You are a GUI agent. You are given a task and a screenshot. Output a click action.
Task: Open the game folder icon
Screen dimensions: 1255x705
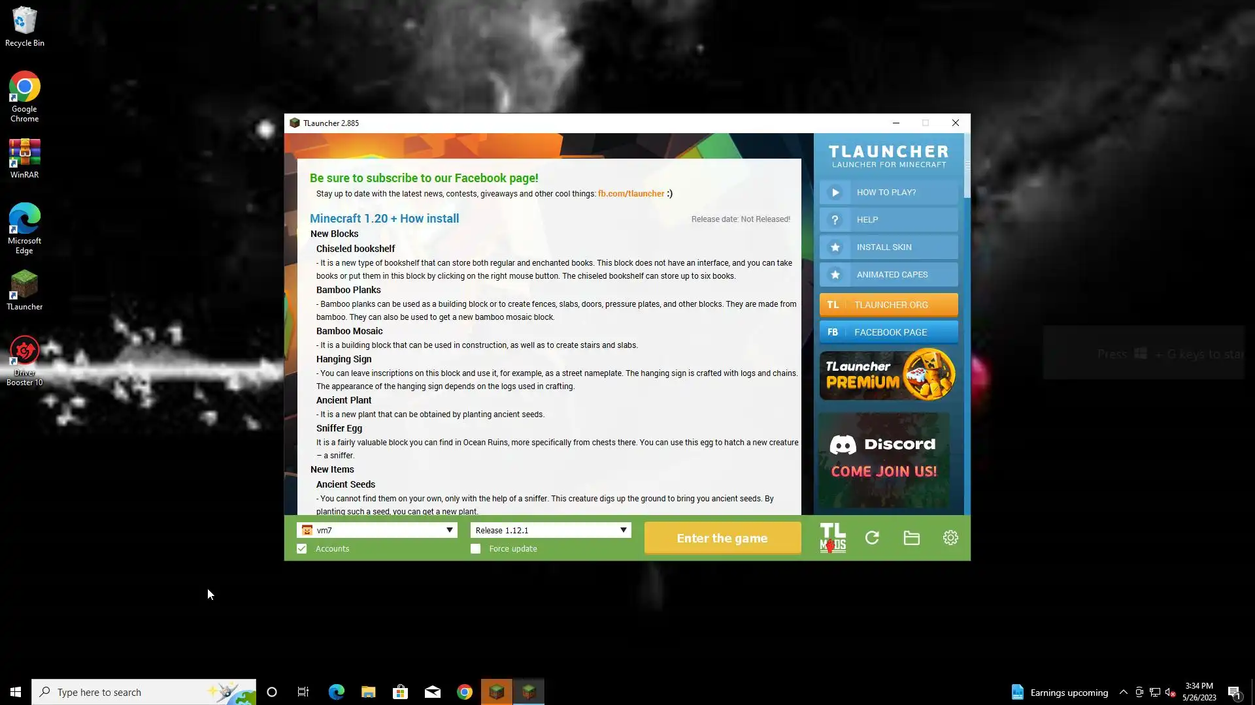(911, 538)
